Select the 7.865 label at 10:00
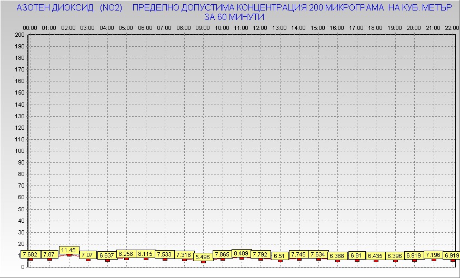The image size is (460, 278). coord(222,254)
